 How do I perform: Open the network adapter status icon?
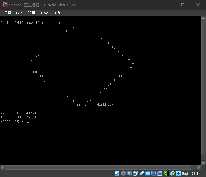[x=136, y=173]
